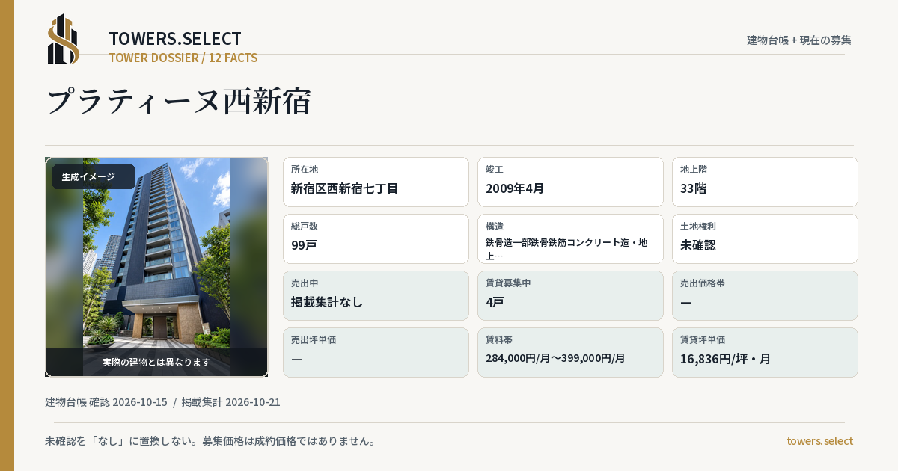The height and width of the screenshot is (471, 898).
Task: Select the 地上階 card showing 33階
Action: pos(765,182)
